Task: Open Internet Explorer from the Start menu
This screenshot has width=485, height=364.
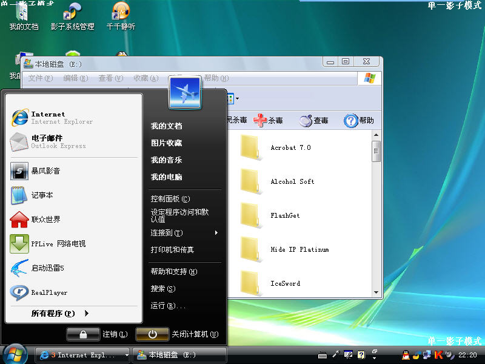Action: point(48,117)
